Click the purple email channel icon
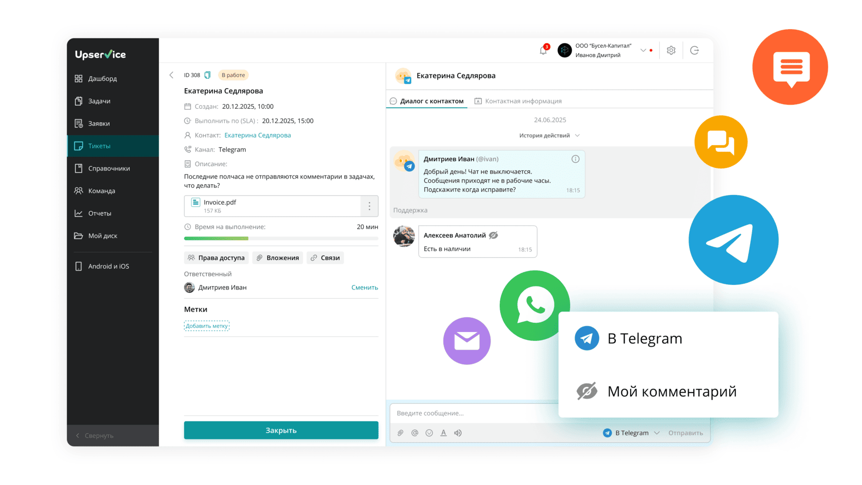The height and width of the screenshot is (485, 862). click(x=467, y=341)
